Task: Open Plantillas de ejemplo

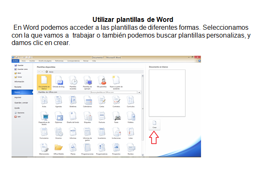Action: 88,82
